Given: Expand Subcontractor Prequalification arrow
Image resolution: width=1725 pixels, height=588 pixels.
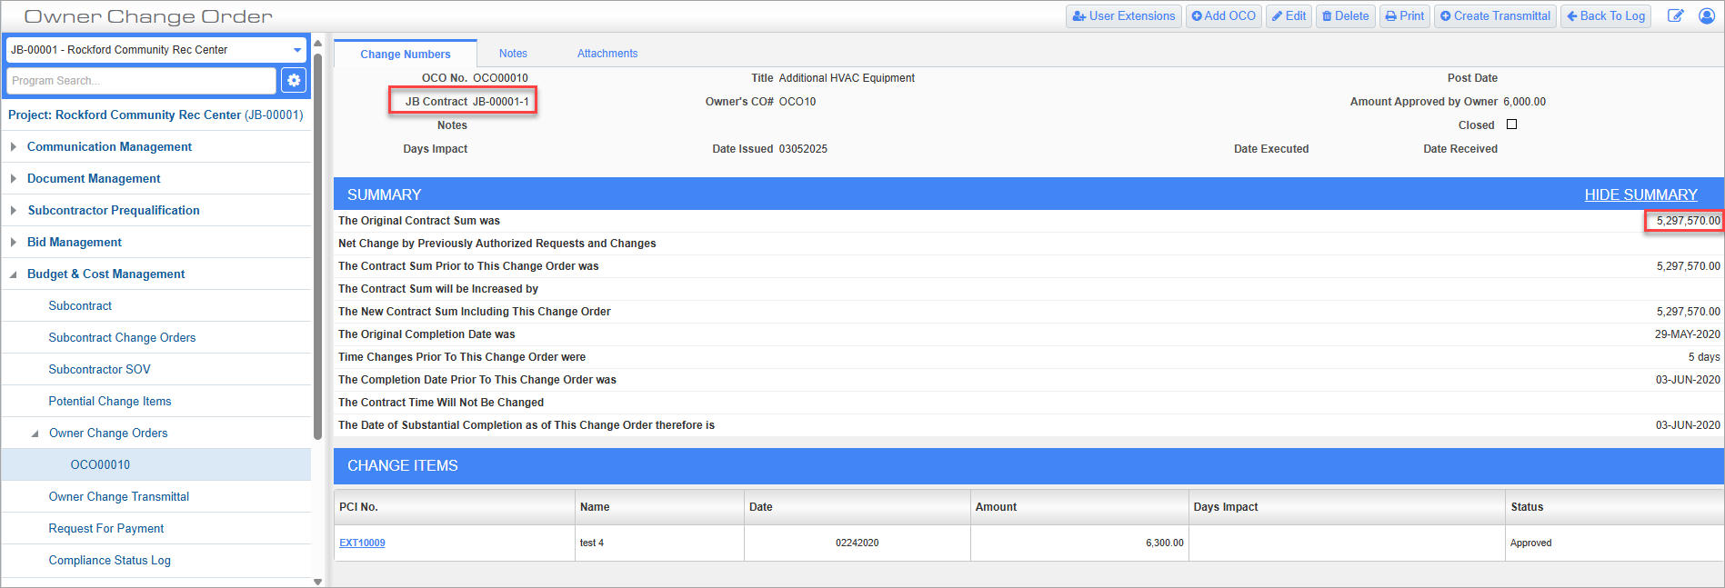Looking at the screenshot, I should (x=14, y=210).
